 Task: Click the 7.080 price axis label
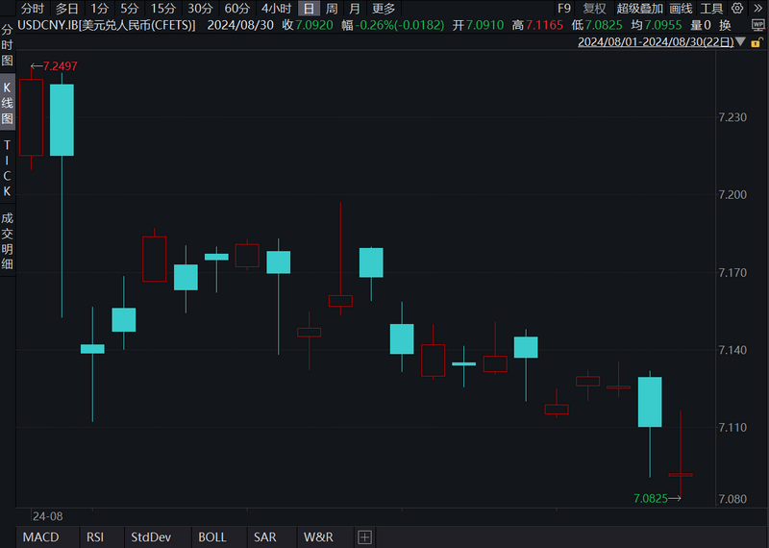click(732, 499)
